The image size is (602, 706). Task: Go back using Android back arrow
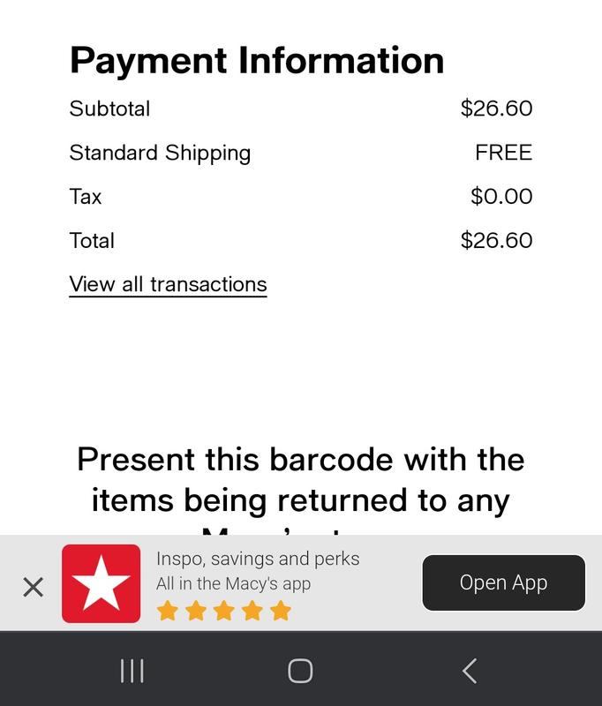(470, 671)
